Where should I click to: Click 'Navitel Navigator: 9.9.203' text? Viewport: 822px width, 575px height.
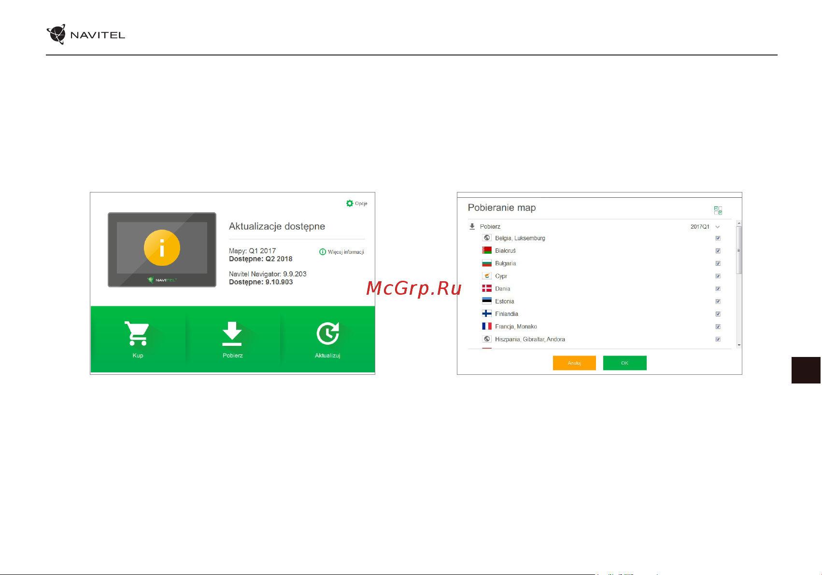pyautogui.click(x=268, y=274)
